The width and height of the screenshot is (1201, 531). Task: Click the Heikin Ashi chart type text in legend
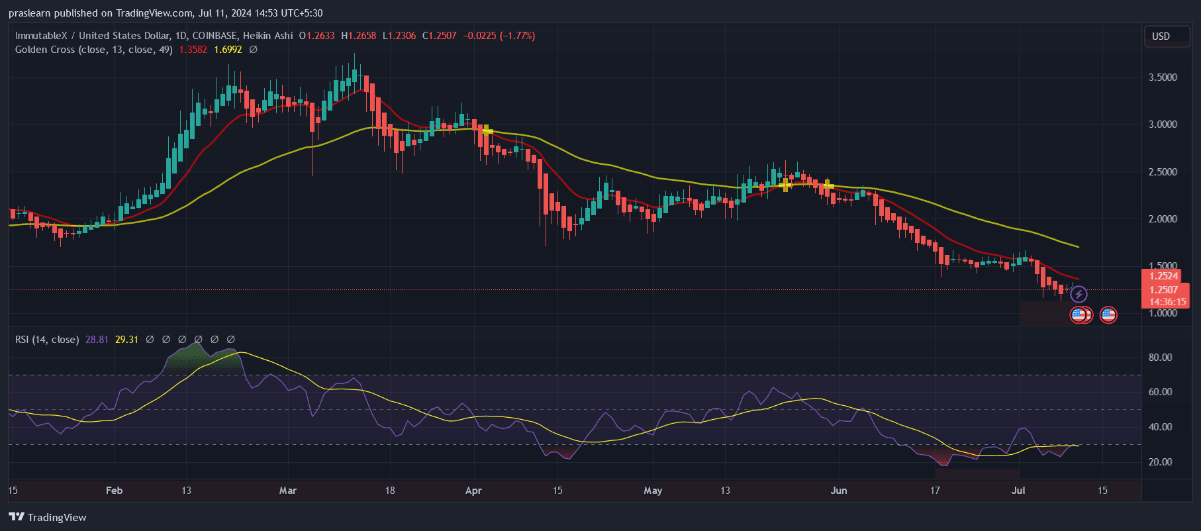pyautogui.click(x=268, y=36)
